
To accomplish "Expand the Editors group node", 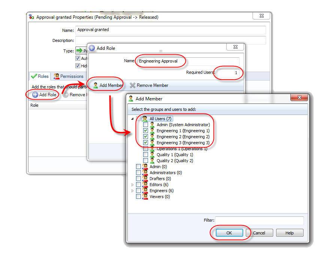I will [x=133, y=184].
